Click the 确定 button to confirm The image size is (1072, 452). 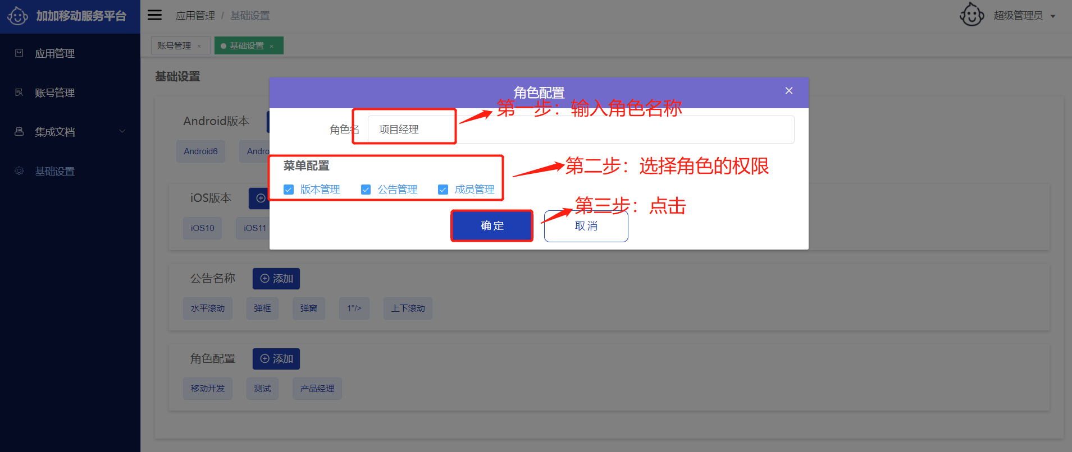tap(492, 226)
